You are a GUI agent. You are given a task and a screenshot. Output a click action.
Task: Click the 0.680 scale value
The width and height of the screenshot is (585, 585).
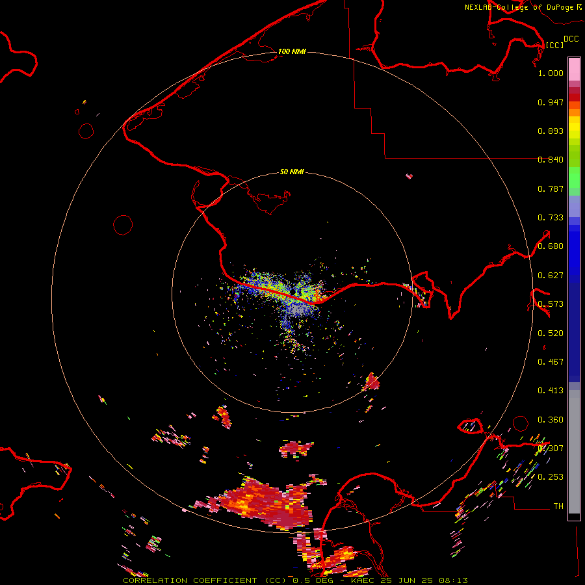click(x=551, y=246)
